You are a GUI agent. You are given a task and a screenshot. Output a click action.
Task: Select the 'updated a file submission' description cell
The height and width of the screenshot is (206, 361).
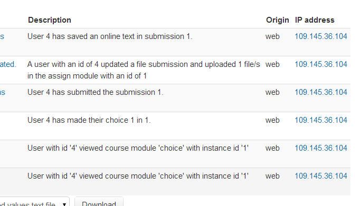pyautogui.click(x=144, y=70)
